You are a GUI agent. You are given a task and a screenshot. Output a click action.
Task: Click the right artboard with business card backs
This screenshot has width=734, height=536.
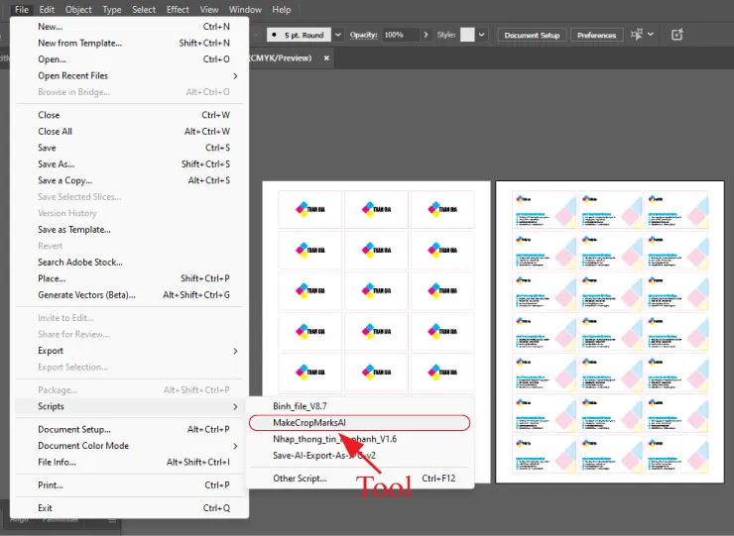pyautogui.click(x=610, y=332)
